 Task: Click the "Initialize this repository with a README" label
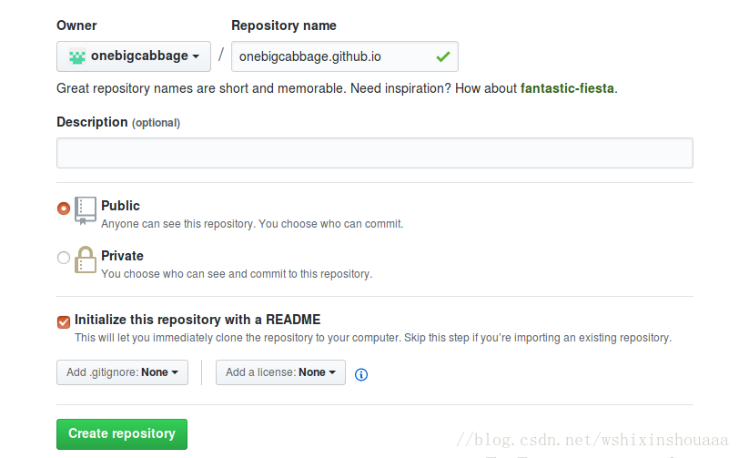[x=197, y=320]
